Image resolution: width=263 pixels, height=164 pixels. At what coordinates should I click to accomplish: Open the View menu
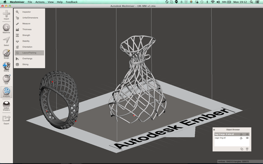(51, 2)
